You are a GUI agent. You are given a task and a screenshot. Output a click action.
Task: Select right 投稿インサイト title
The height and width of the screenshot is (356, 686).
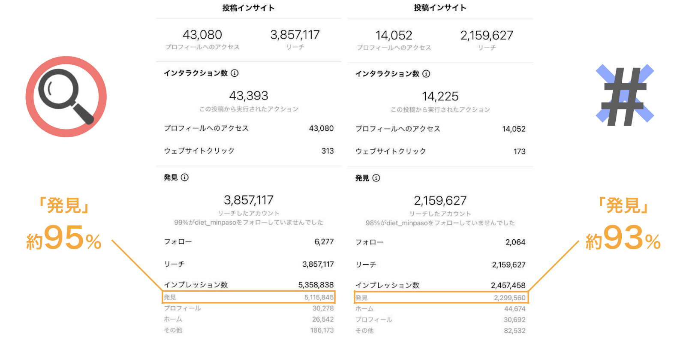point(440,8)
